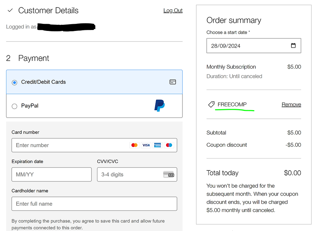The height and width of the screenshot is (231, 316).
Task: Remove the FREECOMP coupon
Action: click(291, 105)
